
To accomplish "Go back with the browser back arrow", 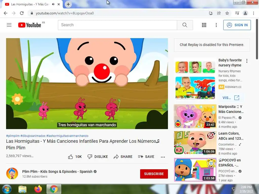I will pos(6,13).
